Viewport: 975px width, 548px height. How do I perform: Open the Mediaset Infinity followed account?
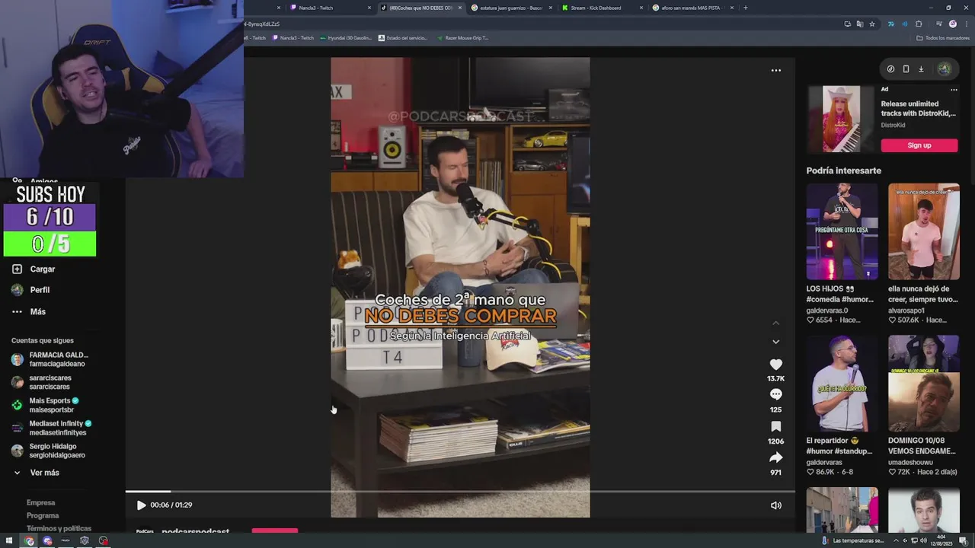pos(52,428)
